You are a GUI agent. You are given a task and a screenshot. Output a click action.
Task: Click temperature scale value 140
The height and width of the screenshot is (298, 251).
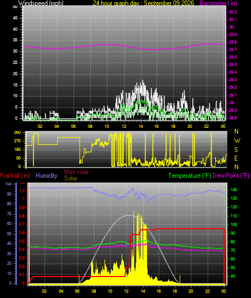[234, 190]
